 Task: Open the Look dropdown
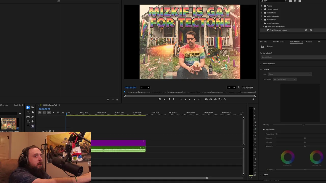[290, 74]
